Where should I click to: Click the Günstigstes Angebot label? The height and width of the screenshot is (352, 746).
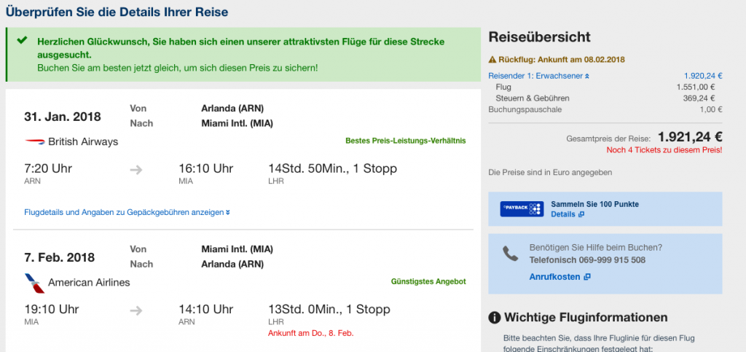pos(428,281)
